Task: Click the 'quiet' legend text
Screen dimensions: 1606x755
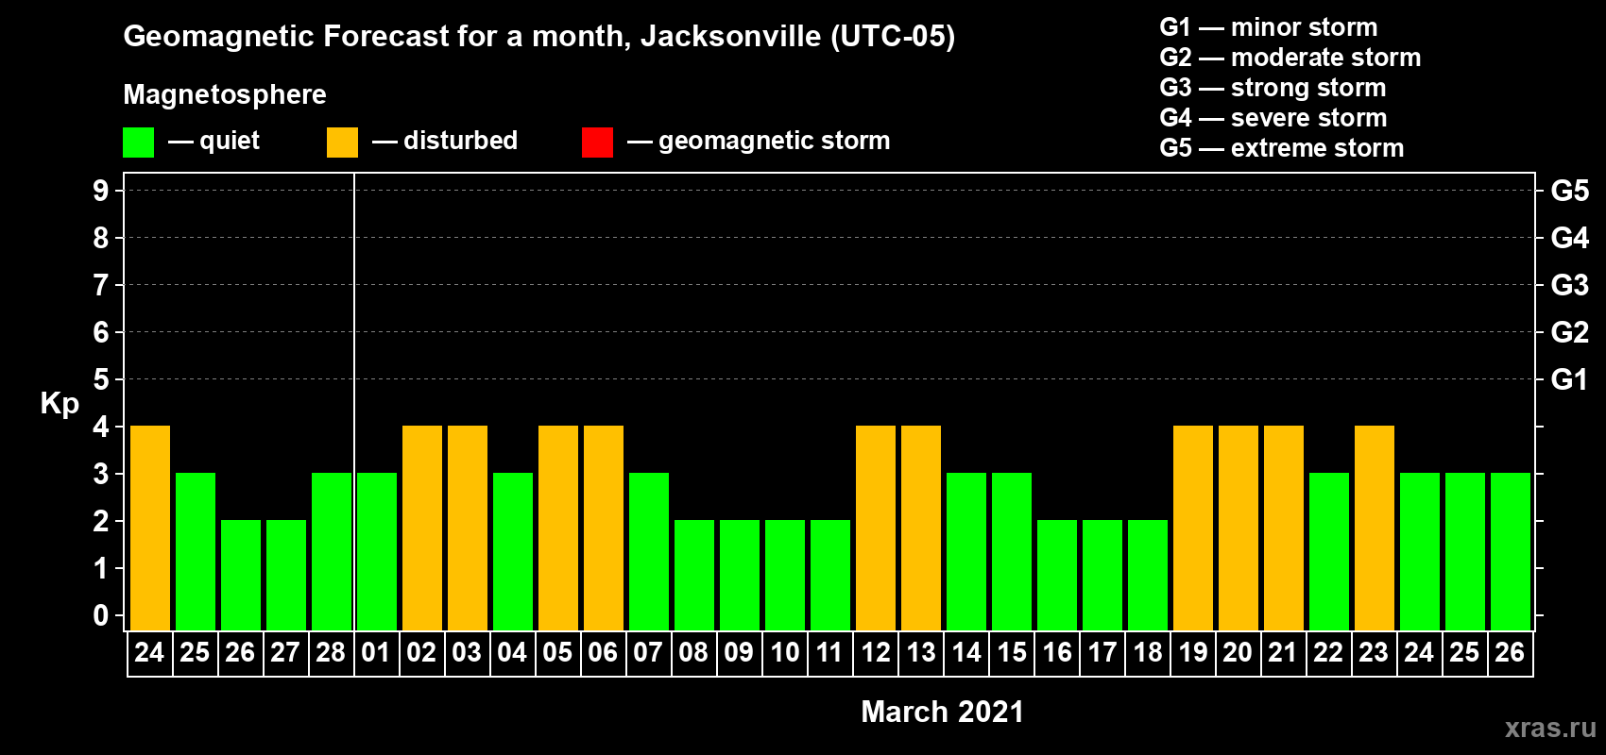Action: [230, 142]
